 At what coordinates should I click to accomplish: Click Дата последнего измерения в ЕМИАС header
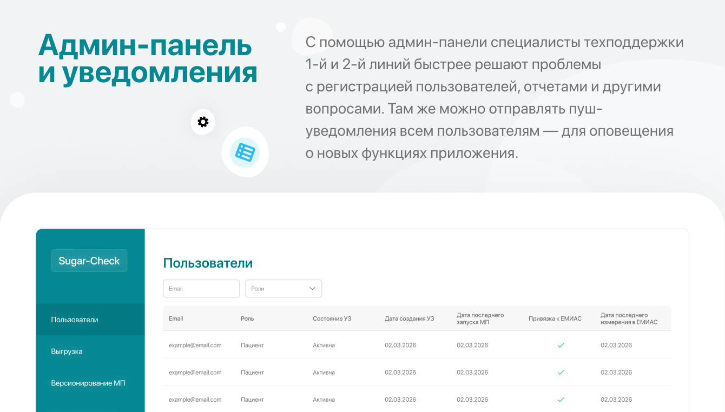[x=629, y=318]
